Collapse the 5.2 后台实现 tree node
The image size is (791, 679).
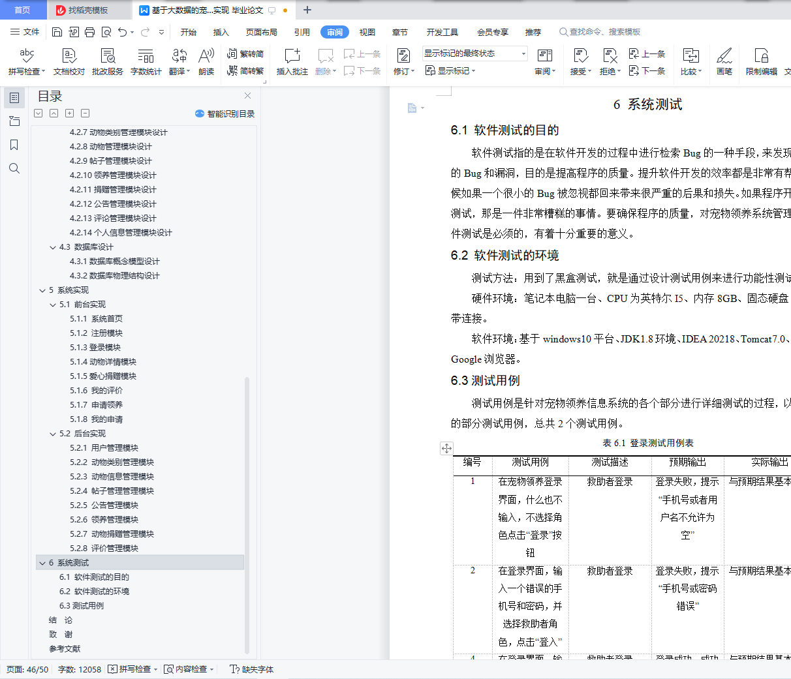[x=53, y=434]
